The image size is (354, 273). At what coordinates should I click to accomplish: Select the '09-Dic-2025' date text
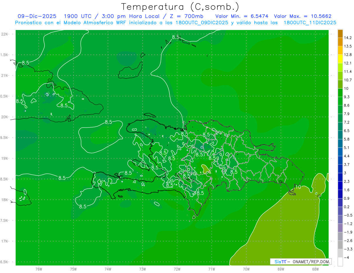pyautogui.click(x=37, y=16)
